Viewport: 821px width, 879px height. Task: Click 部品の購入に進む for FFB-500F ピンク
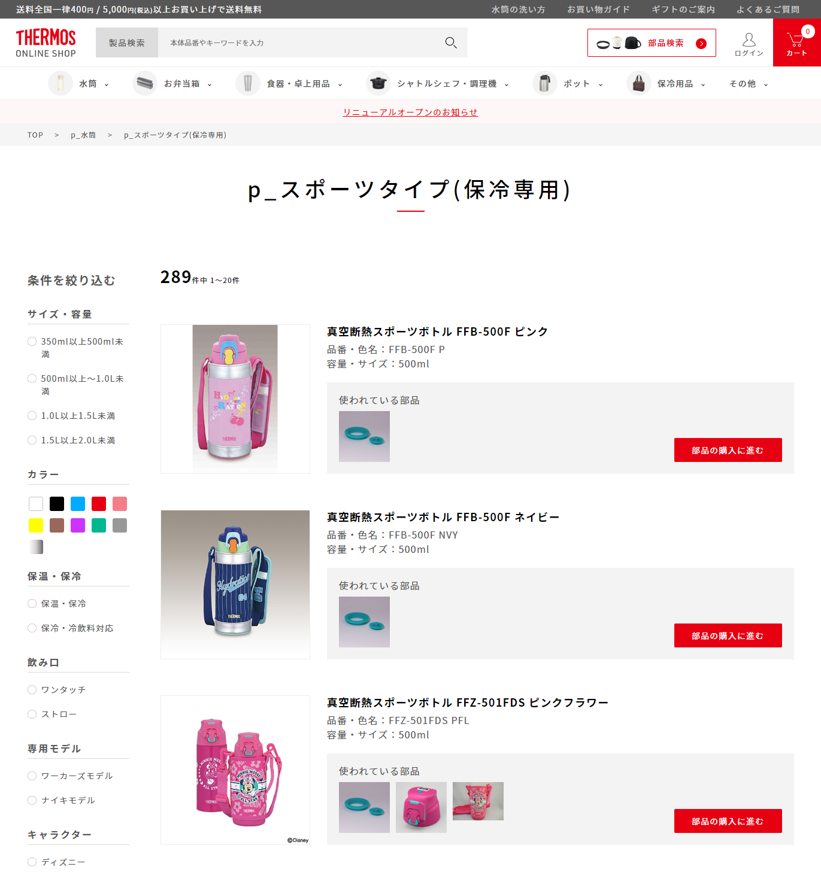(728, 450)
